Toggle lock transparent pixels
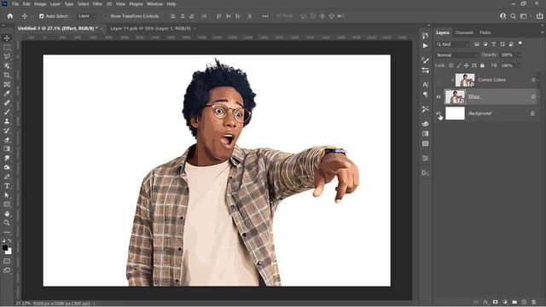This screenshot has height=307, width=546. click(x=451, y=66)
